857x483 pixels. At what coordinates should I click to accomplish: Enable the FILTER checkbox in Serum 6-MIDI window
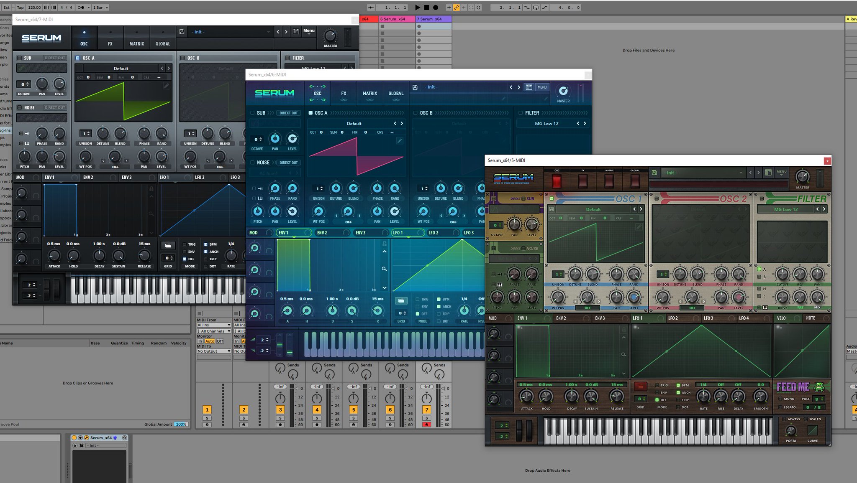click(521, 113)
